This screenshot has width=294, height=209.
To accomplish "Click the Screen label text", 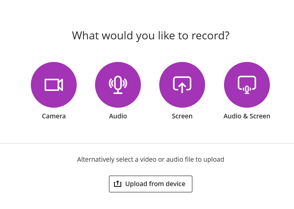I will click(182, 116).
